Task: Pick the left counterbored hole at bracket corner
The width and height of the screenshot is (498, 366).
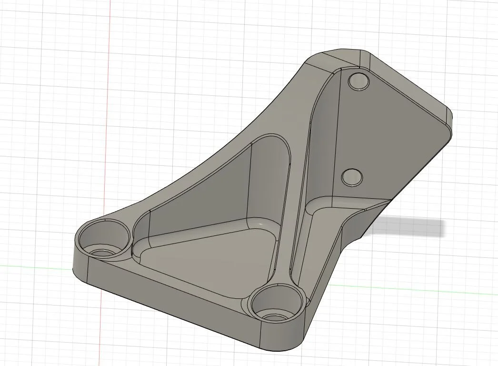Action: click(x=104, y=238)
